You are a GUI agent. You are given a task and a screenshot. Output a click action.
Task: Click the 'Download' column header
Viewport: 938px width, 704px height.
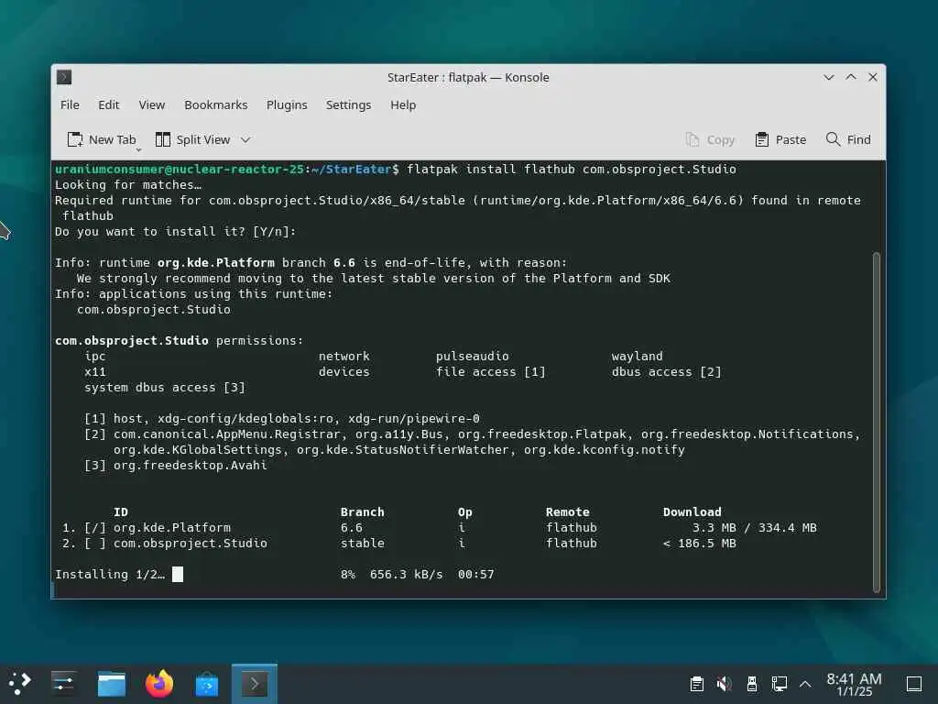[693, 511]
